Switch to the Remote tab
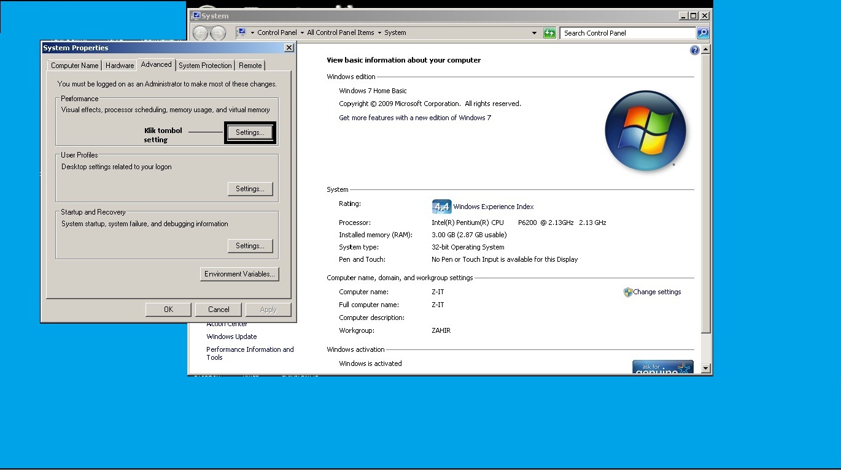 coord(250,66)
